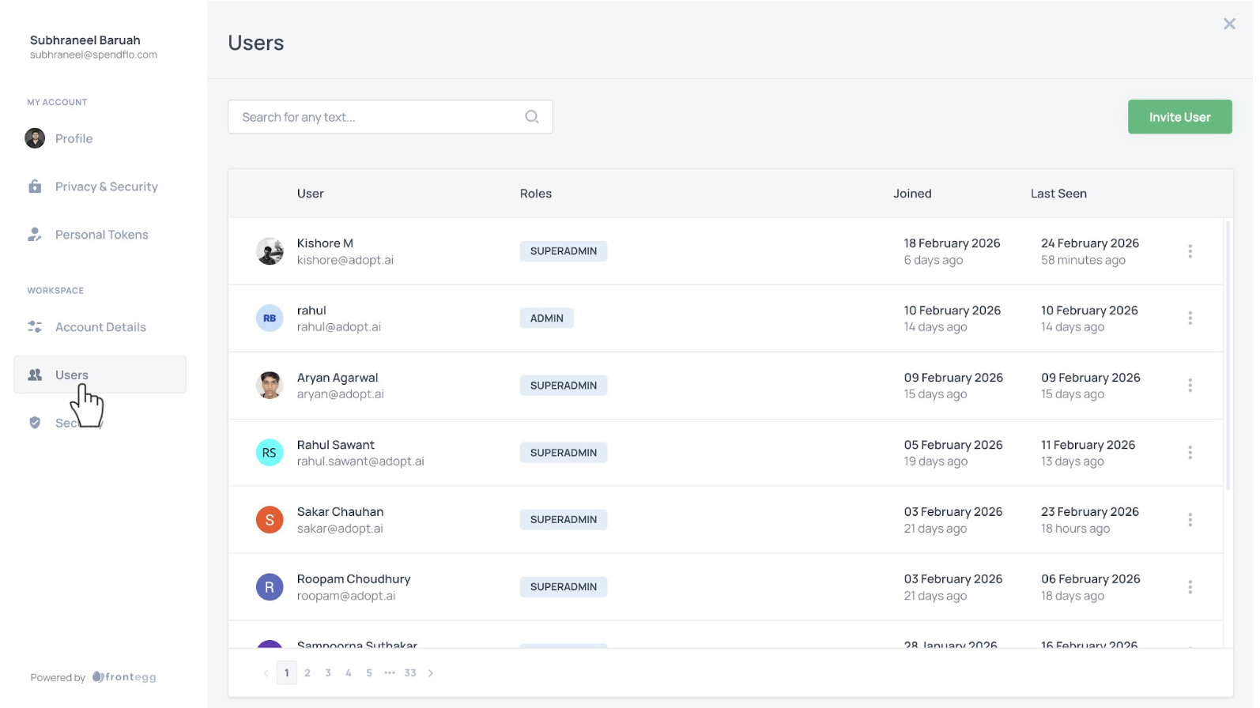This screenshot has height=708, width=1260.
Task: Open the Profile section
Action: [74, 139]
